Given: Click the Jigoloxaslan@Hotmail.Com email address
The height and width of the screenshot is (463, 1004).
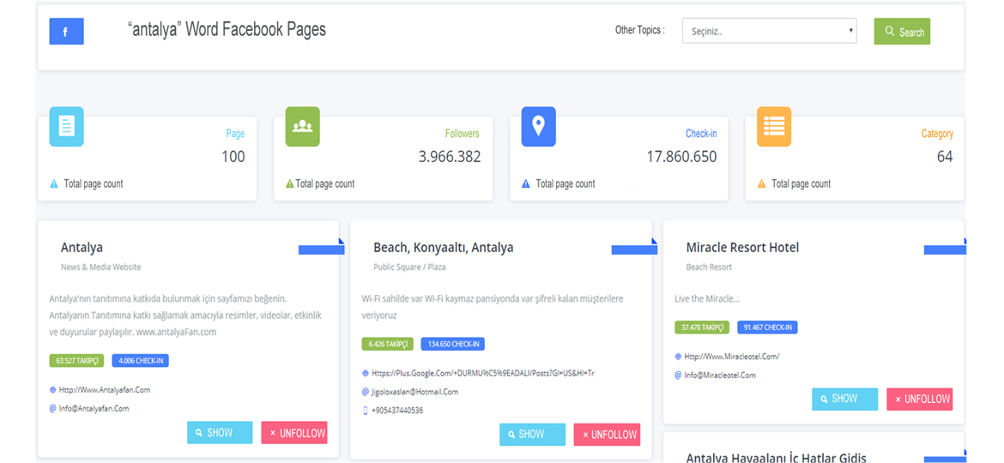Looking at the screenshot, I should pyautogui.click(x=414, y=391).
